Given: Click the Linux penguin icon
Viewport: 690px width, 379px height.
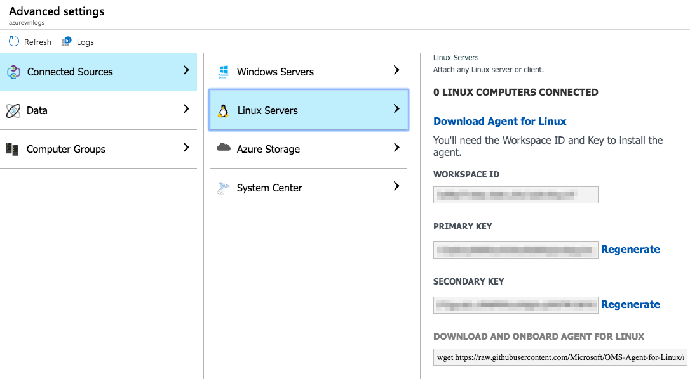Looking at the screenshot, I should point(224,111).
